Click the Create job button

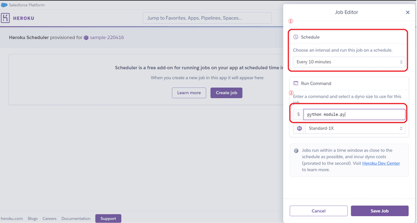pos(226,93)
